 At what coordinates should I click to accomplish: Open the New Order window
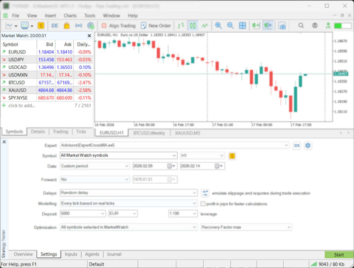156,25
